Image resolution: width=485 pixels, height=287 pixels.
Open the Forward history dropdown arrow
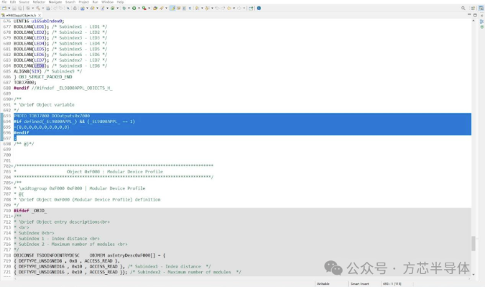pyautogui.click(x=244, y=8)
